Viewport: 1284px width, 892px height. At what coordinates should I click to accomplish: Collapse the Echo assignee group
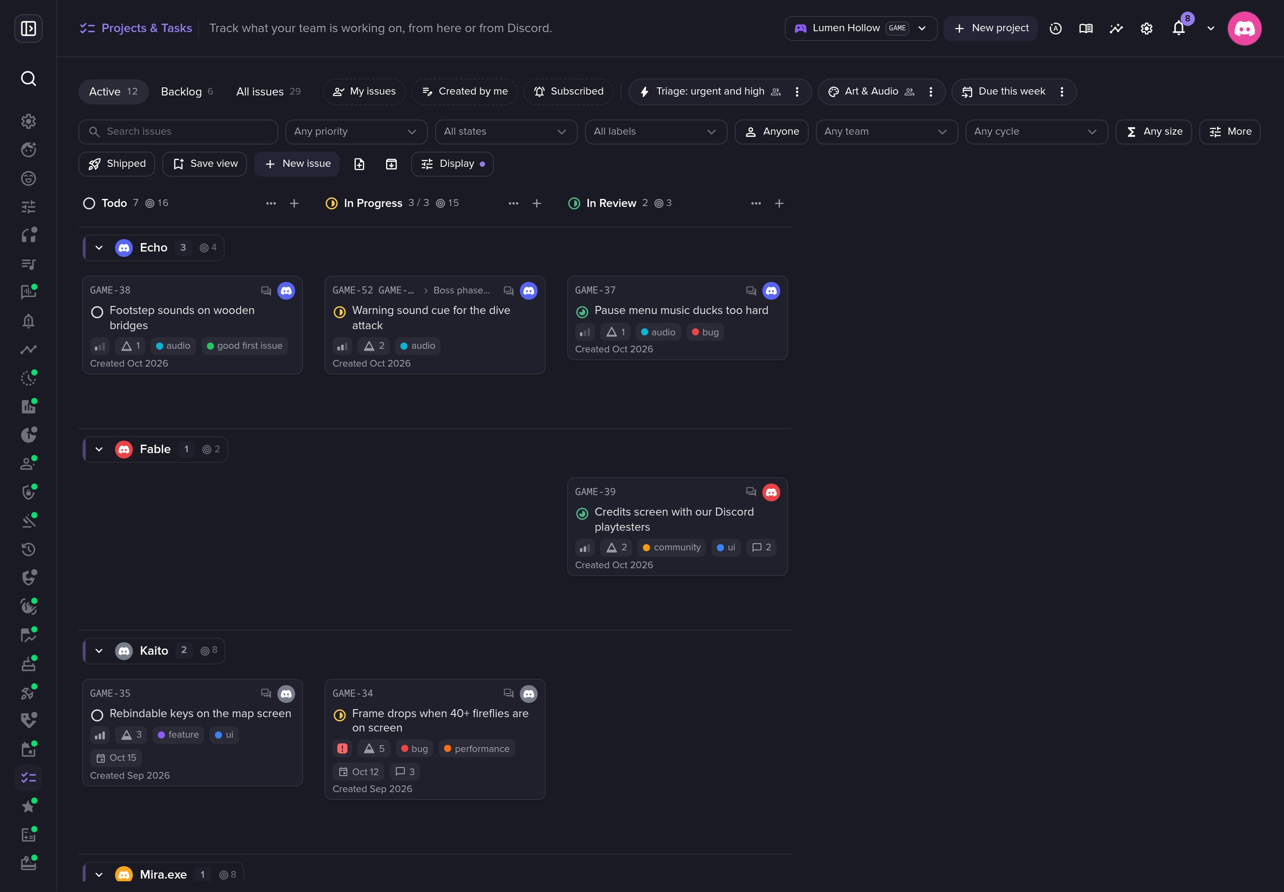coord(99,248)
